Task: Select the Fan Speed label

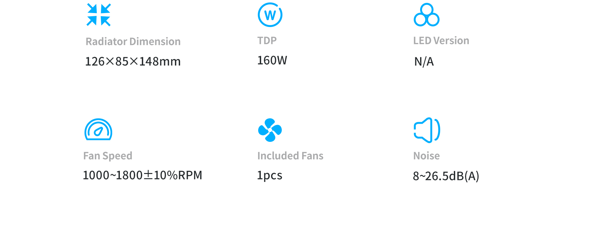Action: coord(108,156)
